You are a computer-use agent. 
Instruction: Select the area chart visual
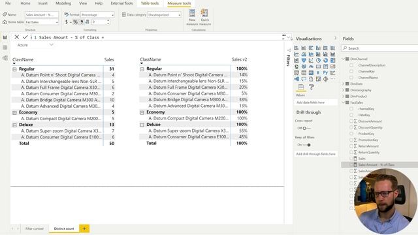coord(304,54)
